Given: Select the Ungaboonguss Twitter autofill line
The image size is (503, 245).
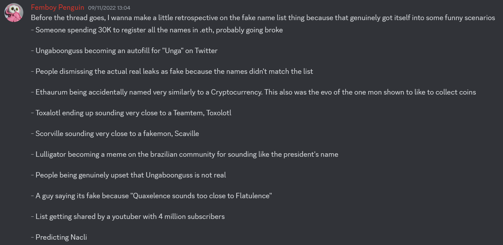Looking at the screenshot, I should point(126,51).
